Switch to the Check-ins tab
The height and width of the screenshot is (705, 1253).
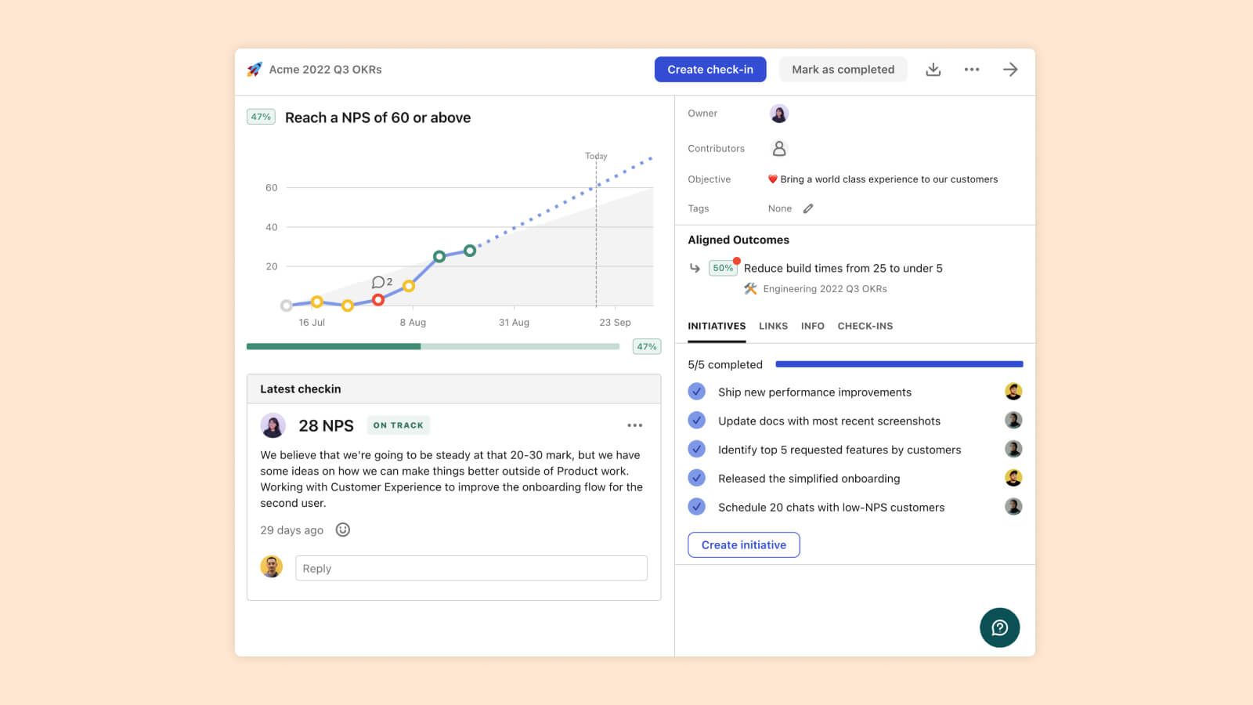point(865,326)
